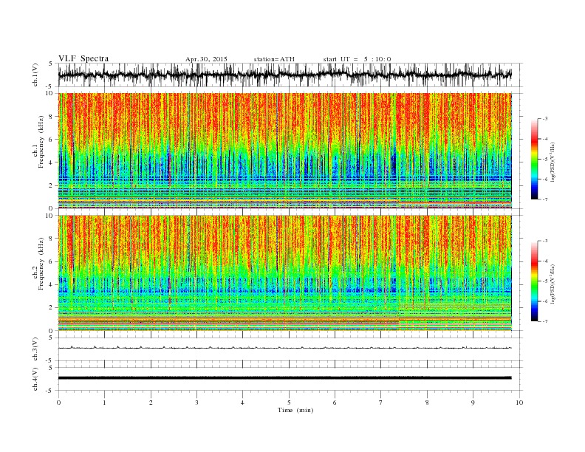
Task: Click ch.2 colorbar tick "-5"
Action: (x=545, y=281)
